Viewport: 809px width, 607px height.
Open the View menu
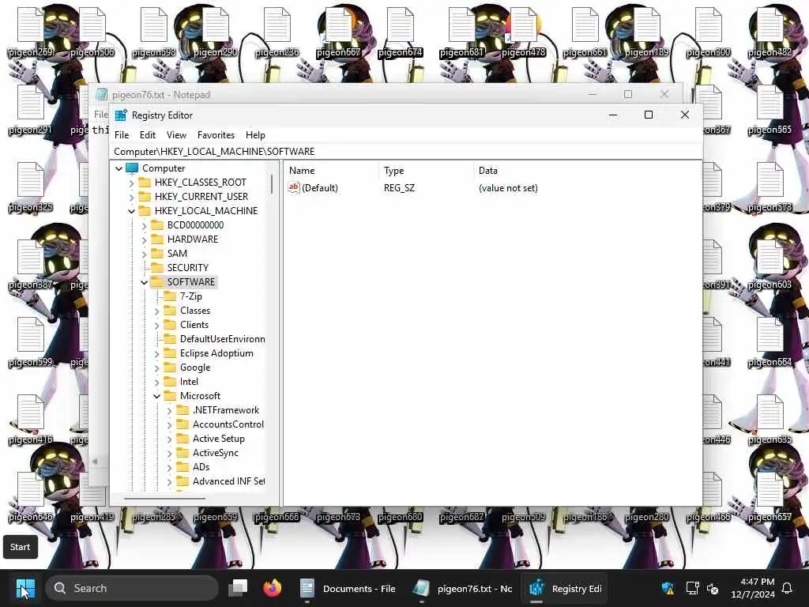[x=176, y=134]
